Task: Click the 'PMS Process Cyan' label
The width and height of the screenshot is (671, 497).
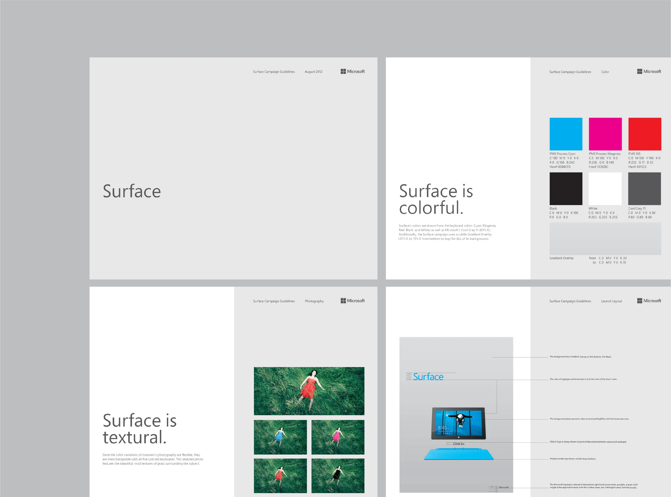Action: pyautogui.click(x=562, y=154)
